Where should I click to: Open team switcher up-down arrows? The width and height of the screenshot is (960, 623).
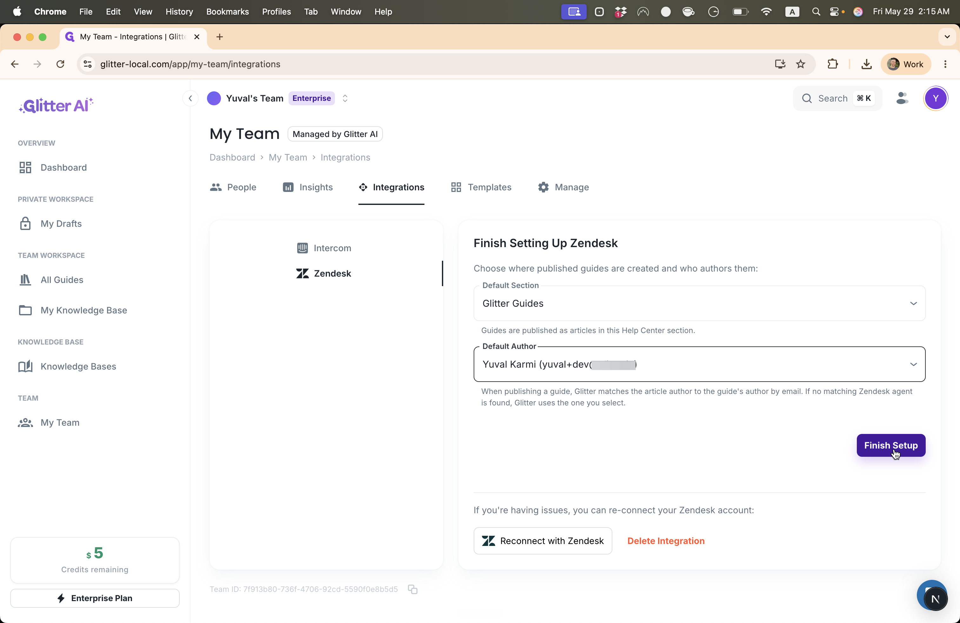[345, 98]
